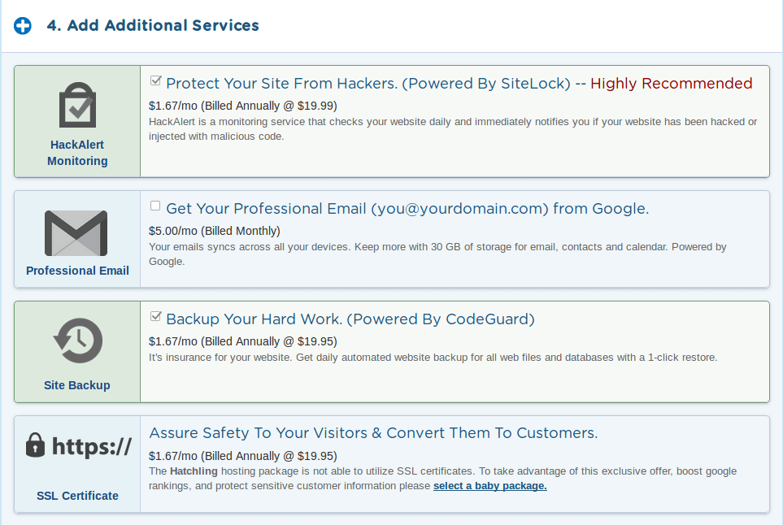Click the 'HackAlert Monitoring' label text
This screenshot has height=525, width=783.
coord(77,153)
